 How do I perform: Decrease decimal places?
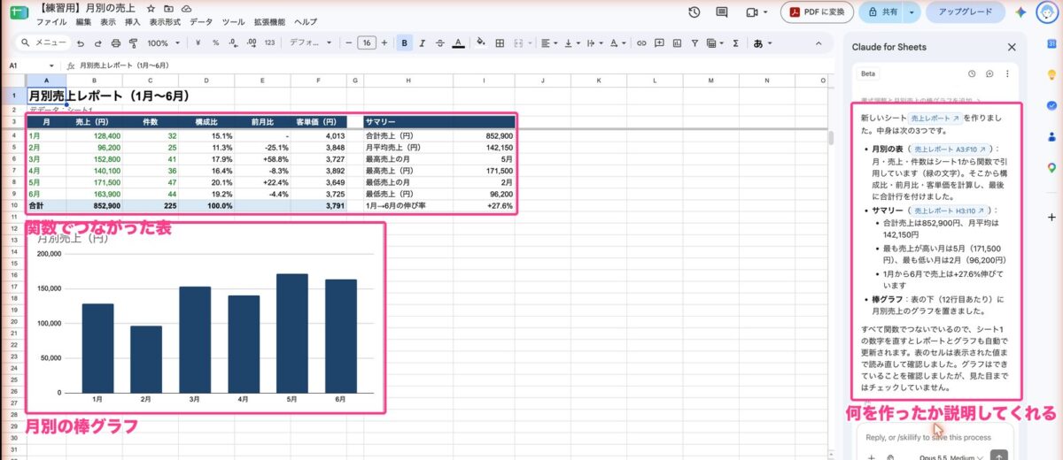(232, 42)
